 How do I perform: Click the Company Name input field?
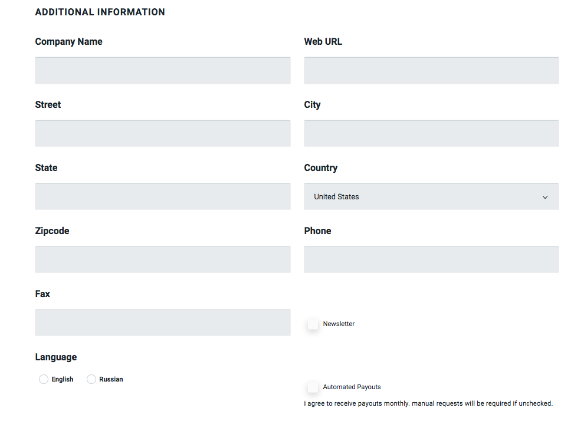pos(162,71)
